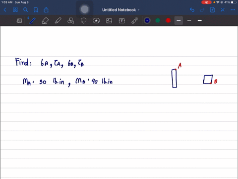The image size is (238, 179).
Task: Pick the dark blue pen color
Action: click(147, 20)
